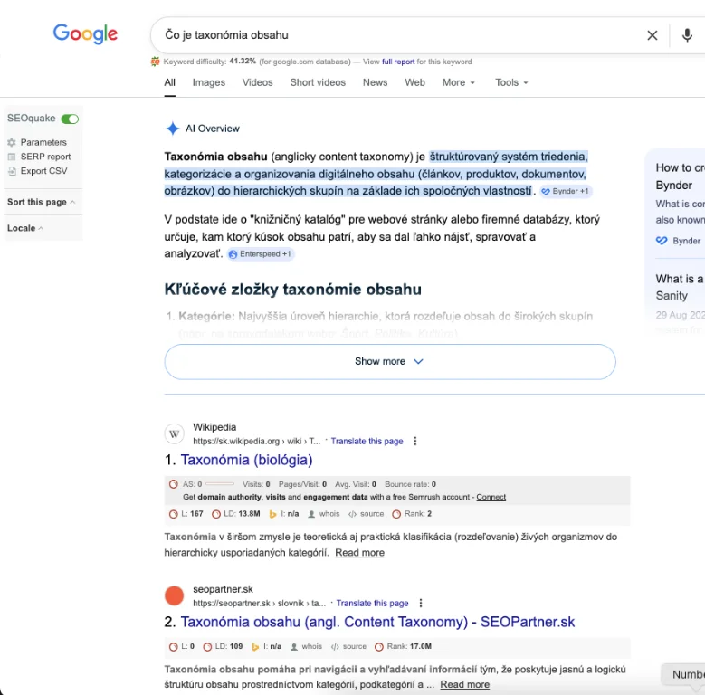Click the Google logo
Viewport: 705px width, 695px height.
click(x=85, y=34)
